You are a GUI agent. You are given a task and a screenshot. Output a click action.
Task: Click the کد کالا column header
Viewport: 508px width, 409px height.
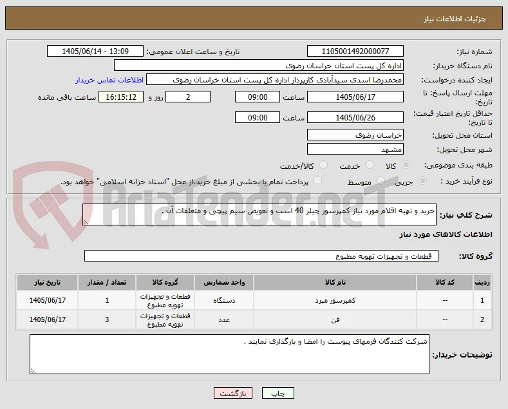(x=445, y=283)
